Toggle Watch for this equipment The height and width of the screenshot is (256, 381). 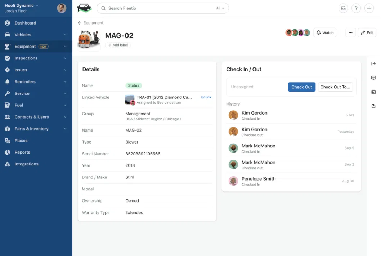tap(325, 32)
